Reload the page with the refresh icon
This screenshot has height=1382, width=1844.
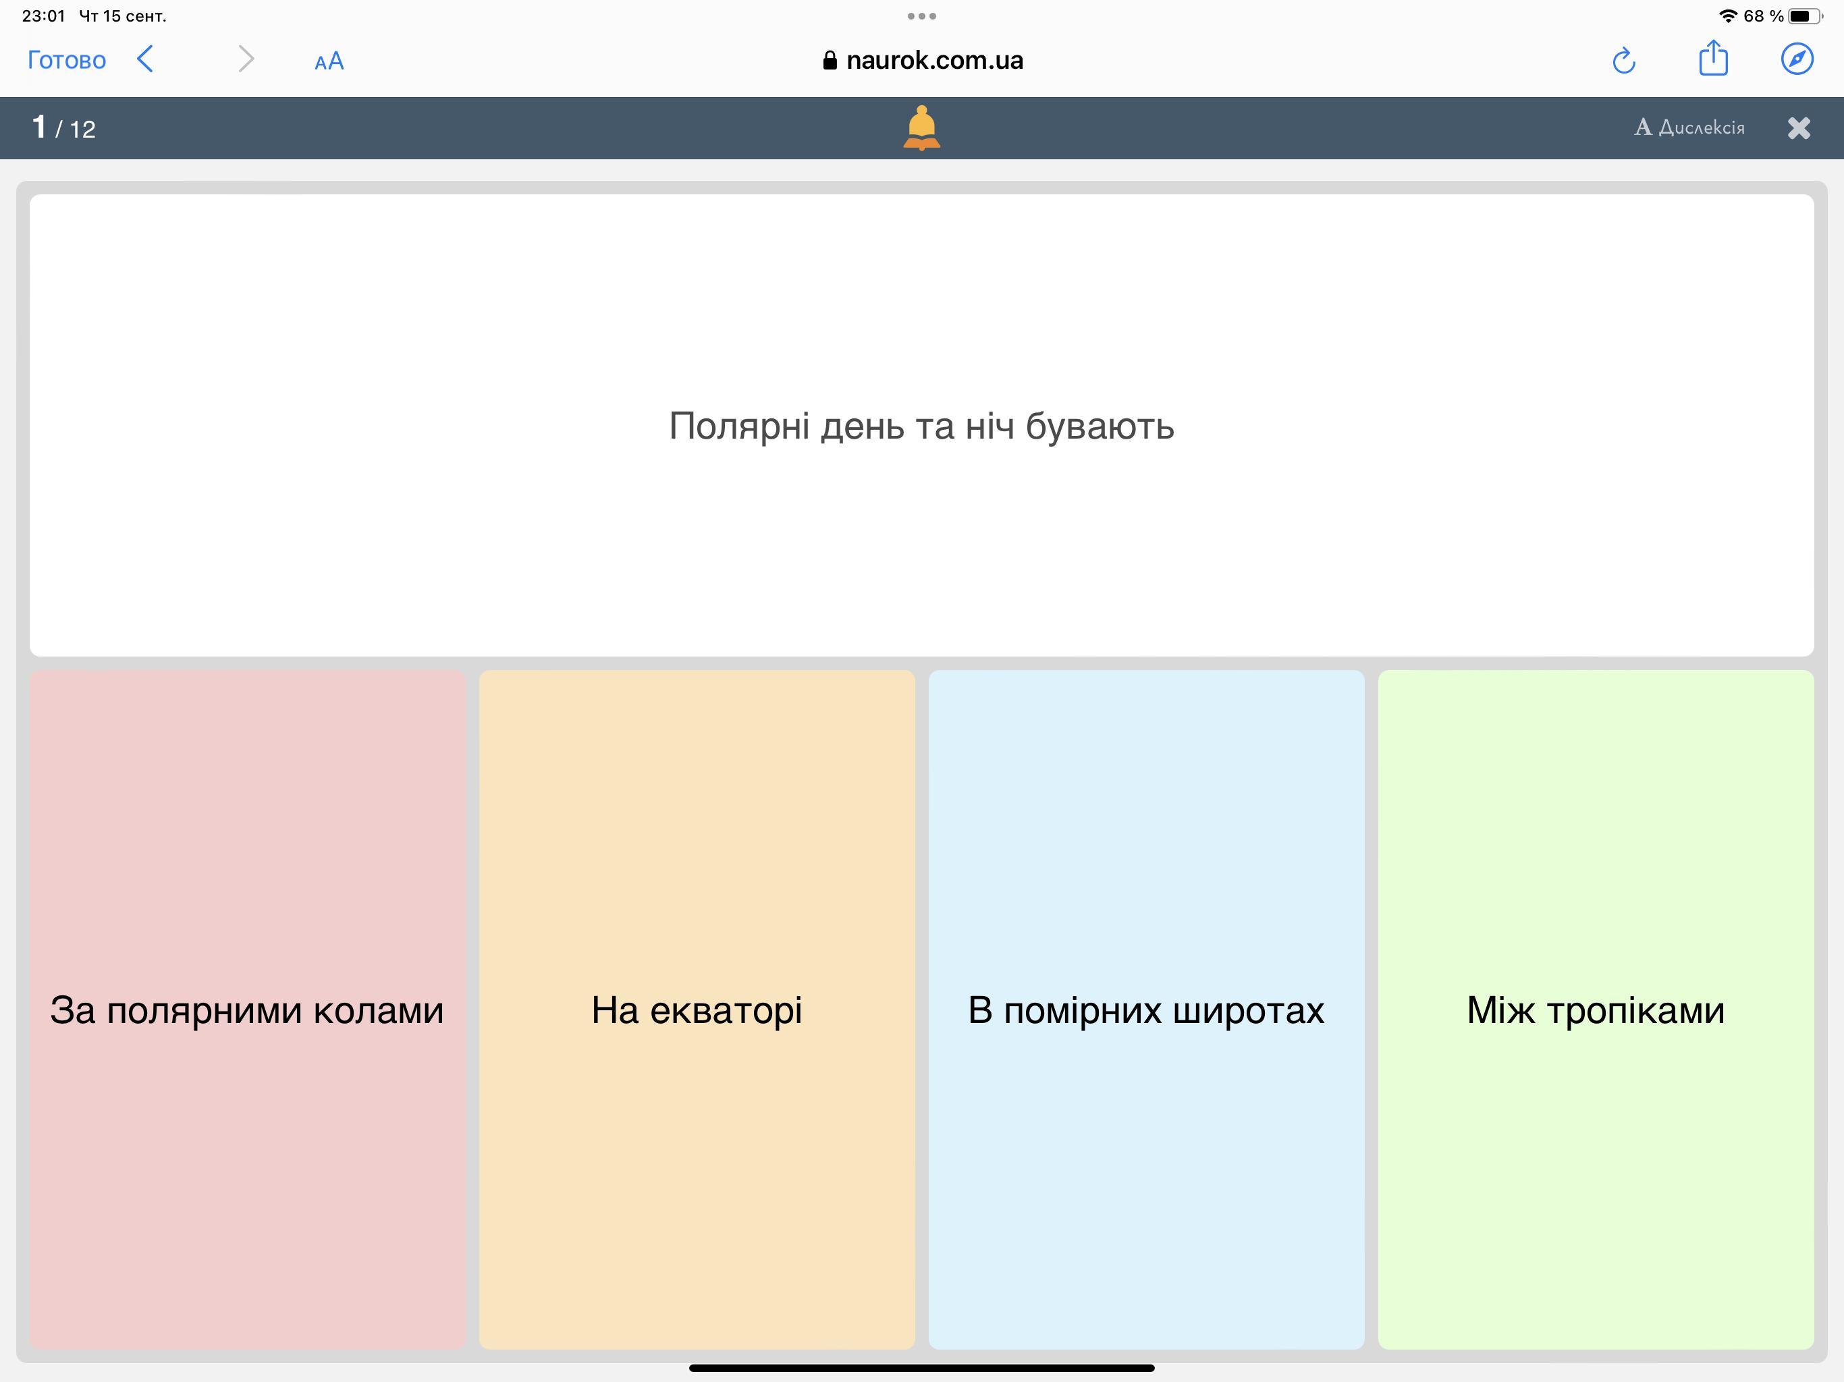click(1624, 60)
